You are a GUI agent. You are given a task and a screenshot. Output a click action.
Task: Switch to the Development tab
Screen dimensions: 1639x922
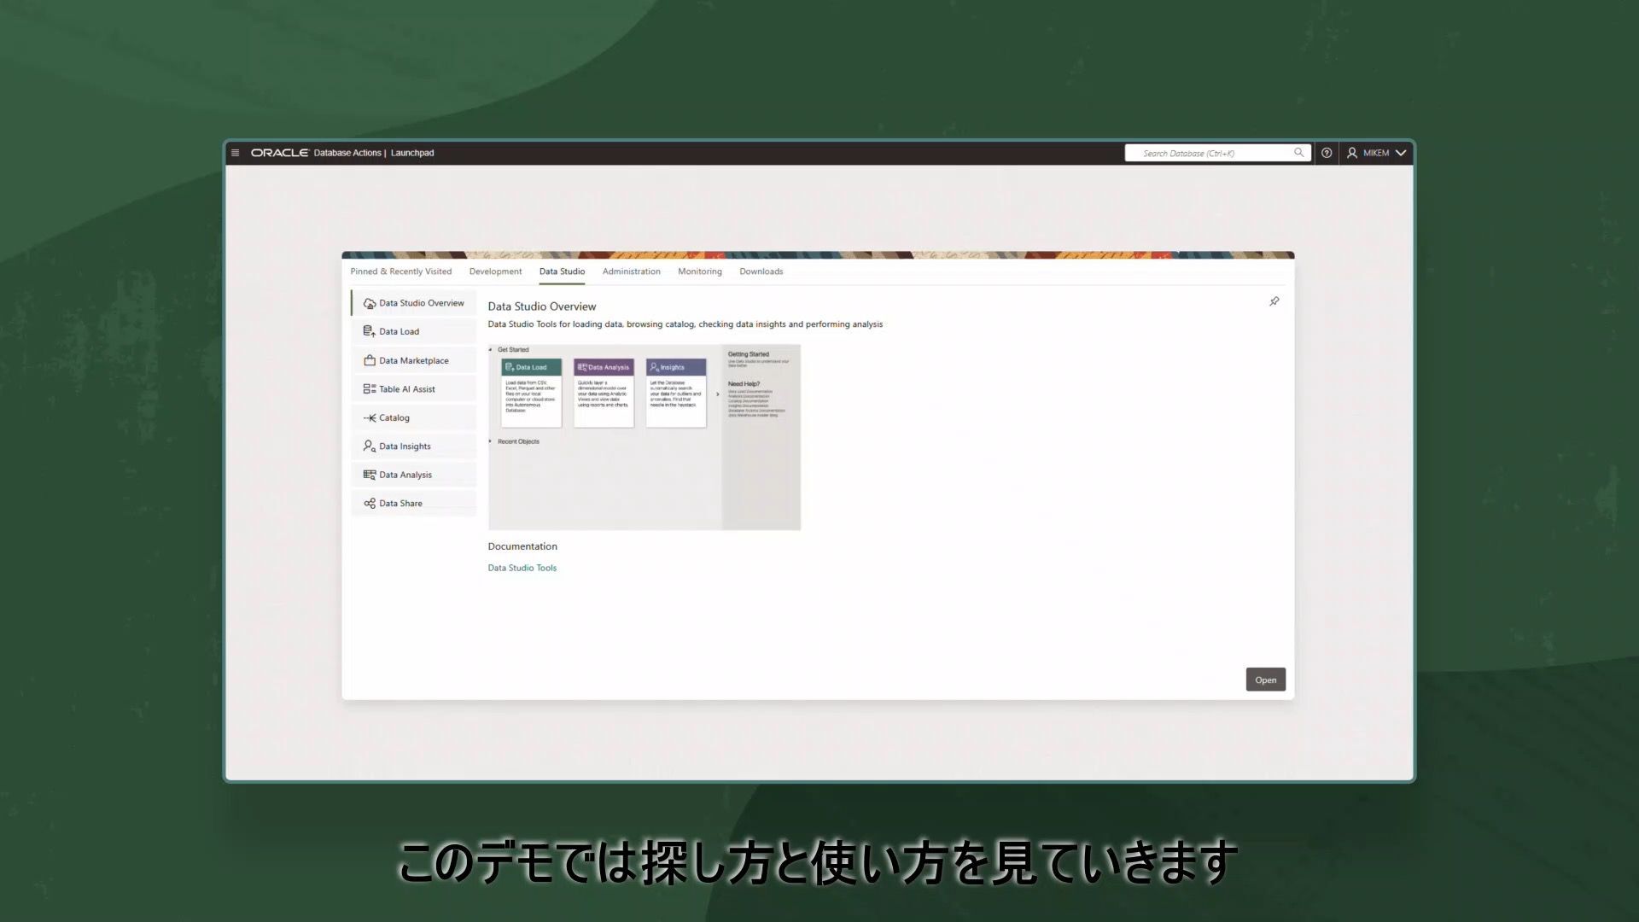(x=495, y=271)
